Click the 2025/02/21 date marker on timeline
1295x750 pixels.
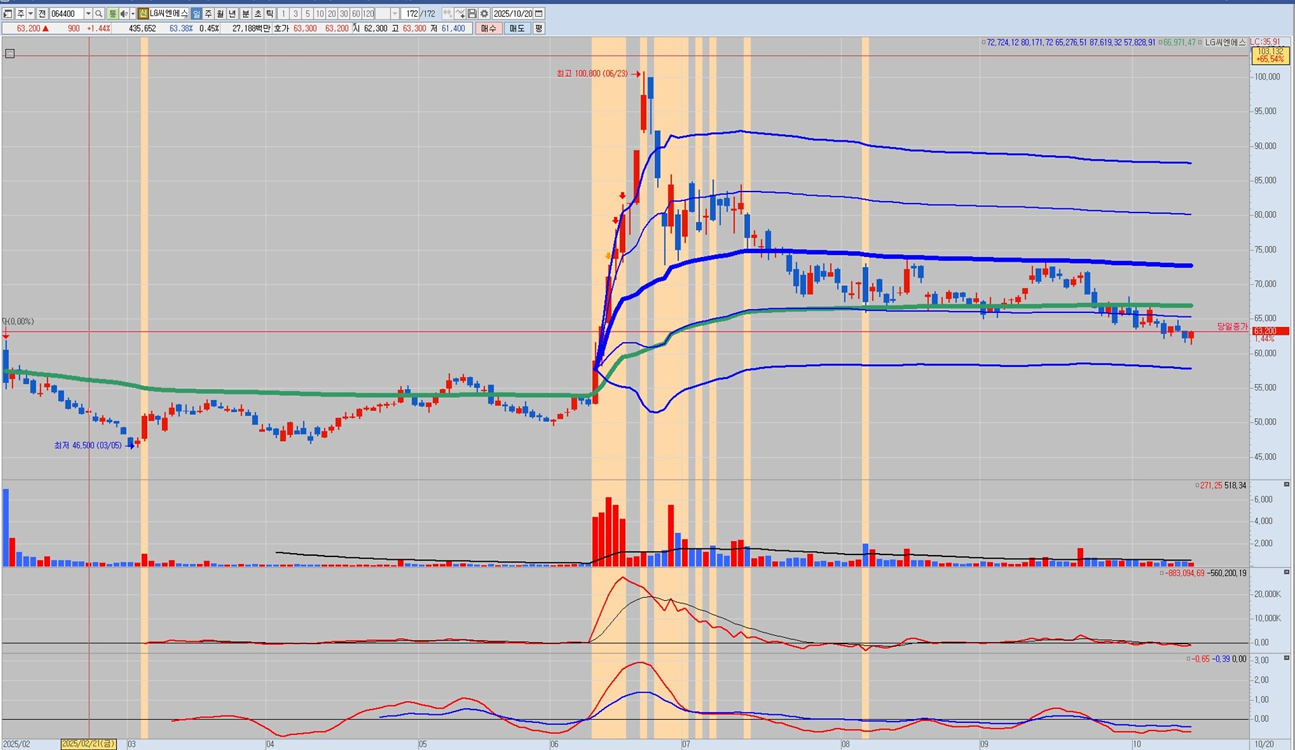(x=88, y=744)
